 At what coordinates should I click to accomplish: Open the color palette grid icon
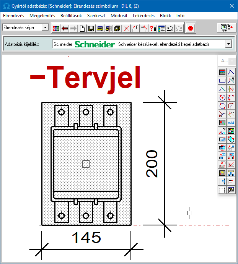tap(231, 131)
